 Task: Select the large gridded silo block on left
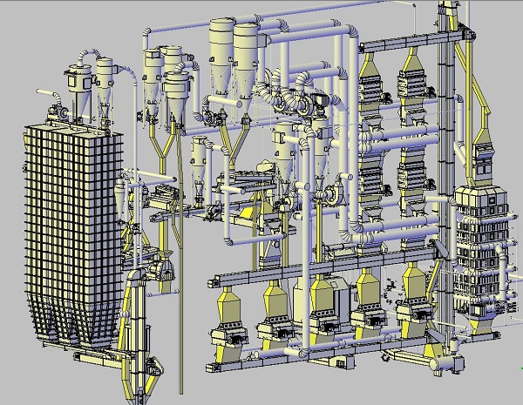pyautogui.click(x=74, y=218)
